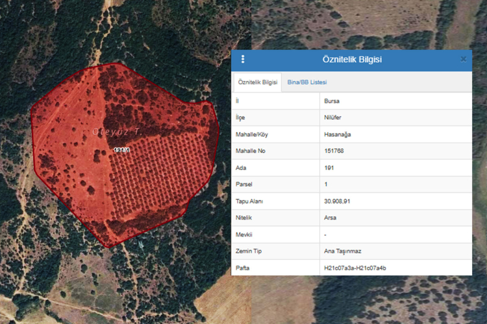The width and height of the screenshot is (487, 324).
Task: Click the Ada value 191
Action: (329, 168)
